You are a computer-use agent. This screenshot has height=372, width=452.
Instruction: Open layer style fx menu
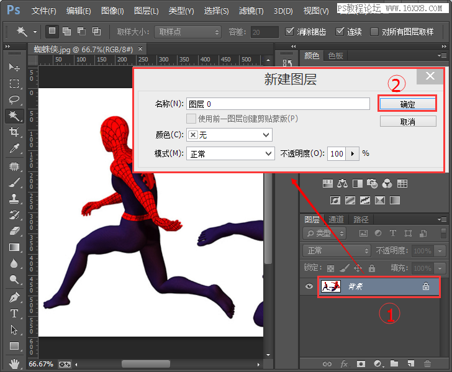click(344, 364)
